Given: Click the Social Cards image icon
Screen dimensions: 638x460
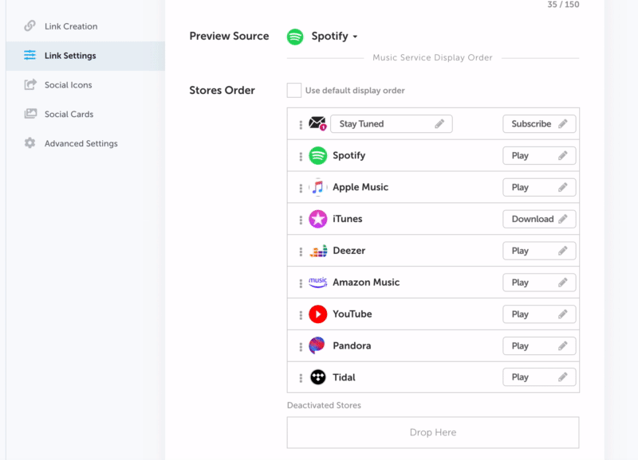Looking at the screenshot, I should tap(30, 113).
